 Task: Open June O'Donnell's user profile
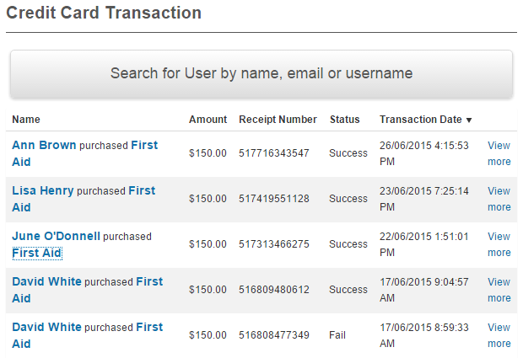tap(56, 236)
